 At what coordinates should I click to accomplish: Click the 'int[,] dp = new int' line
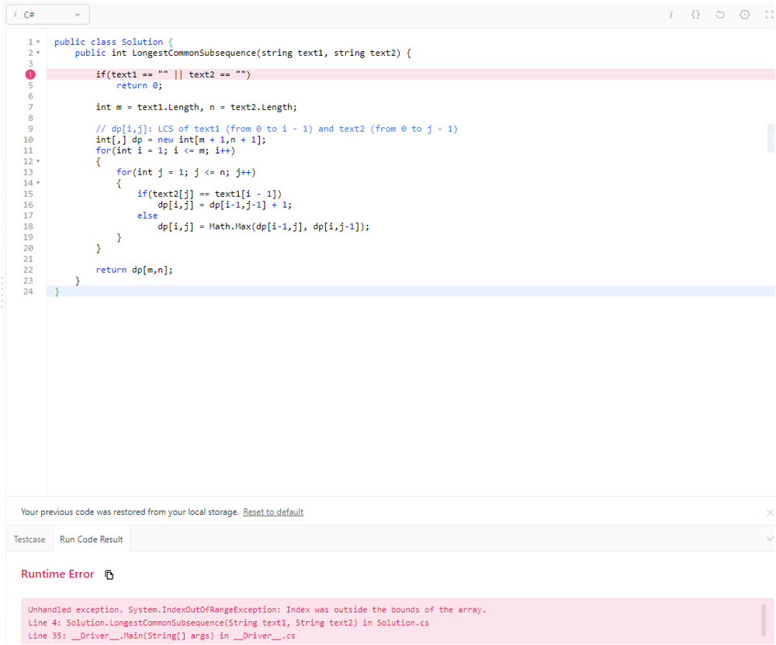click(x=181, y=140)
